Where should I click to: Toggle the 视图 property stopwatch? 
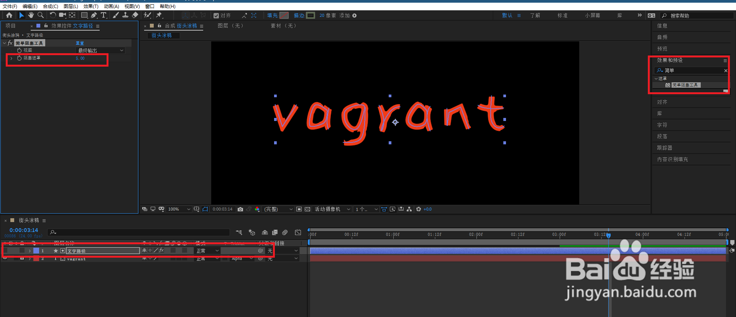tap(19, 51)
